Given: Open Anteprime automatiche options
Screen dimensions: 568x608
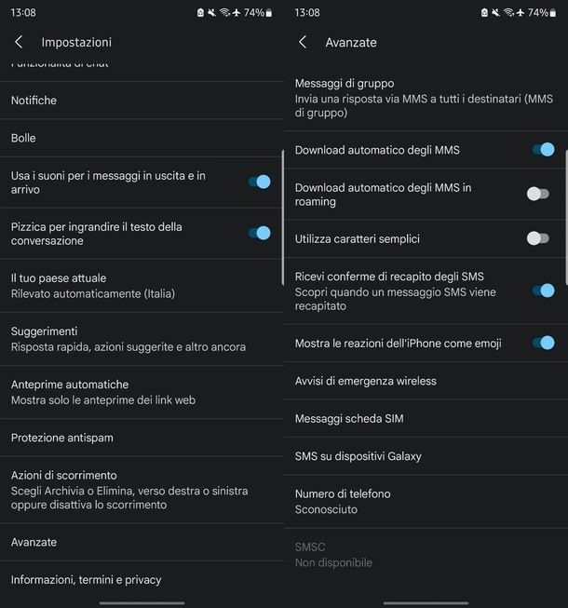Looking at the screenshot, I should 142,392.
